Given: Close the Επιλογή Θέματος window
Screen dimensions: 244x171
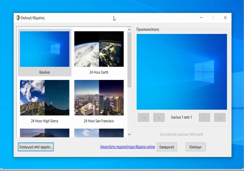Looking at the screenshot, I should [x=225, y=18].
